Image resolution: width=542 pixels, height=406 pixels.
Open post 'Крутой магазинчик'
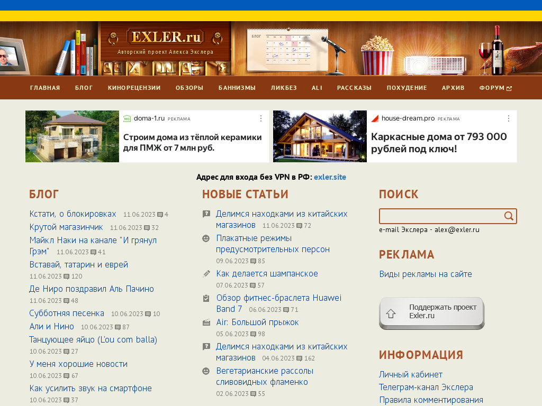(x=66, y=227)
